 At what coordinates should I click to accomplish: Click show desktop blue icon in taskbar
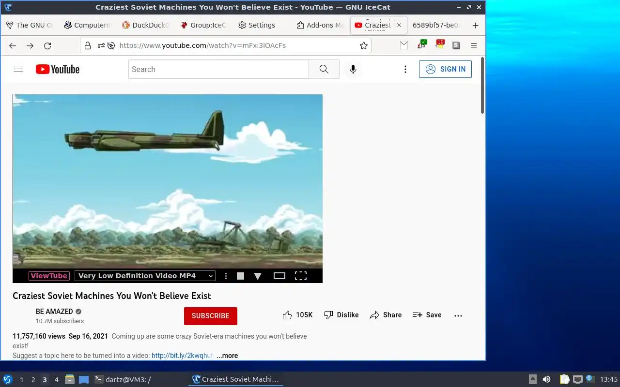[x=84, y=379]
